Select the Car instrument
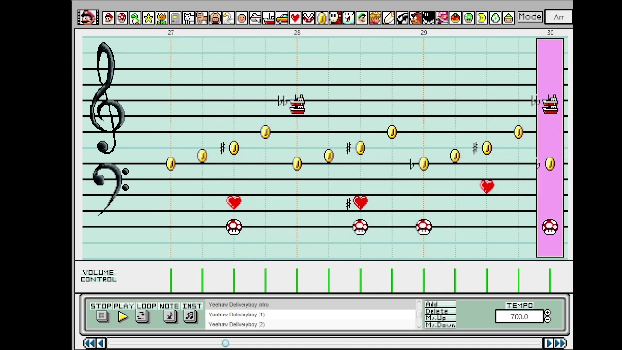The width and height of the screenshot is (622, 350). click(x=282, y=18)
